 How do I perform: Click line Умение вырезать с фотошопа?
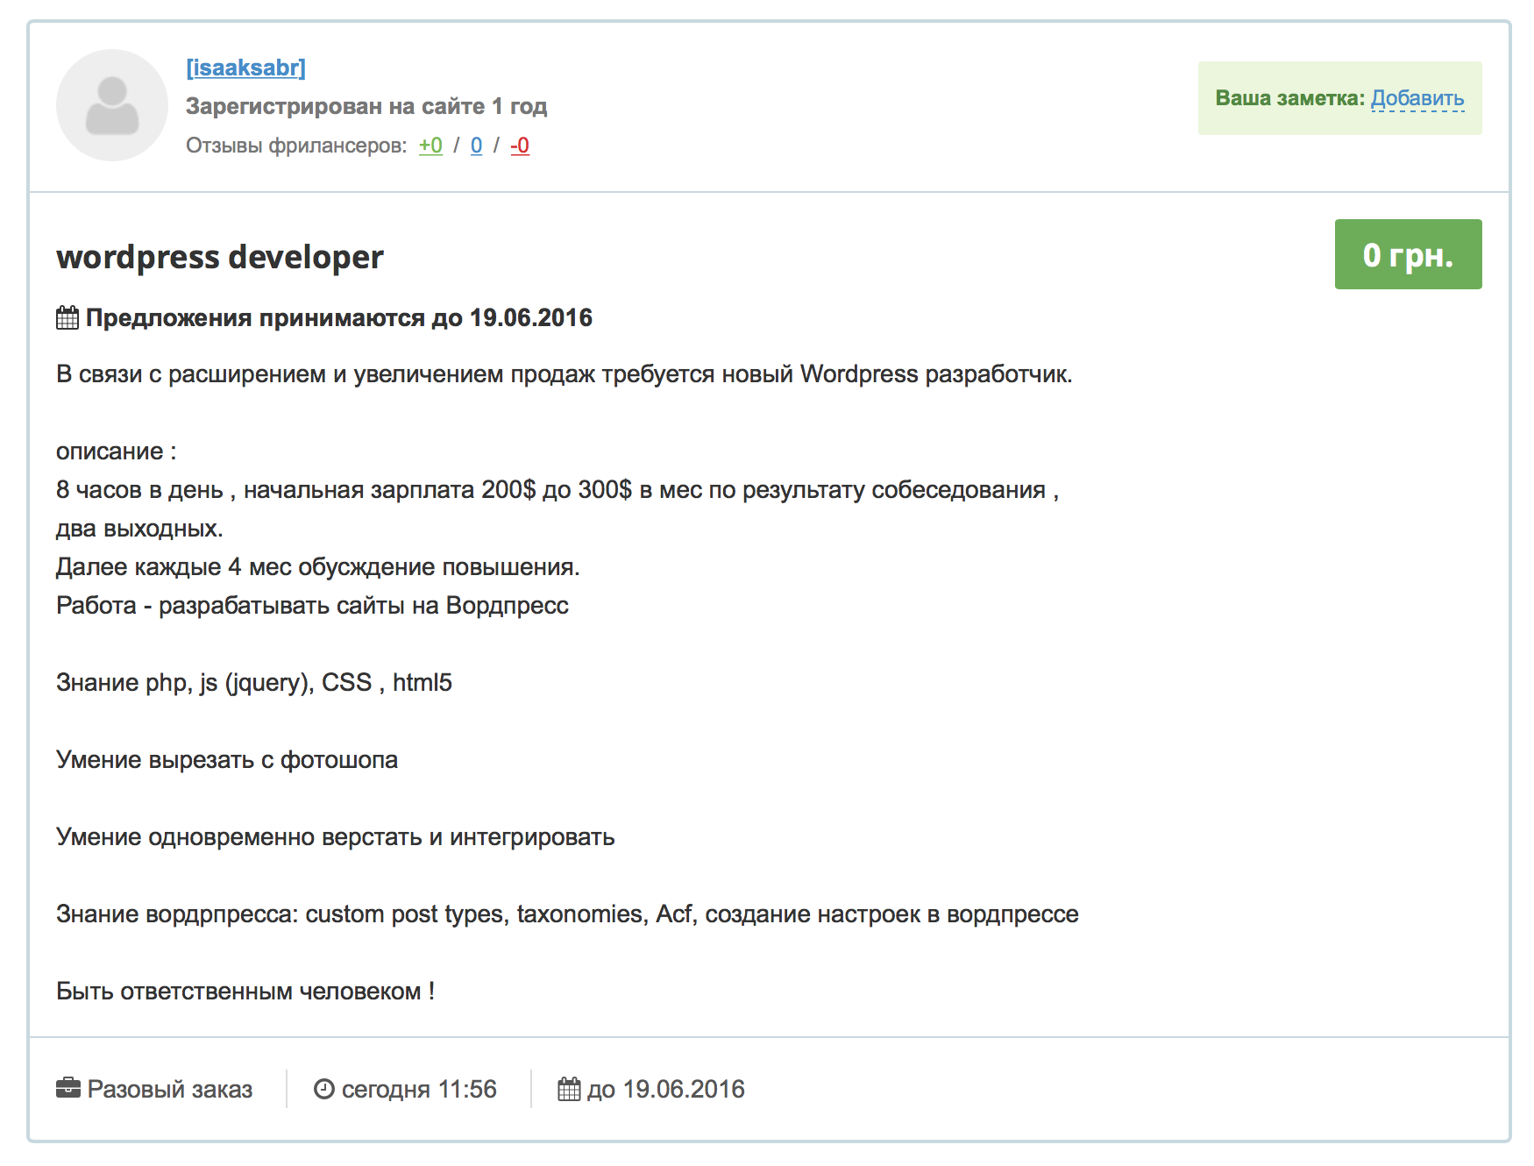pyautogui.click(x=227, y=759)
